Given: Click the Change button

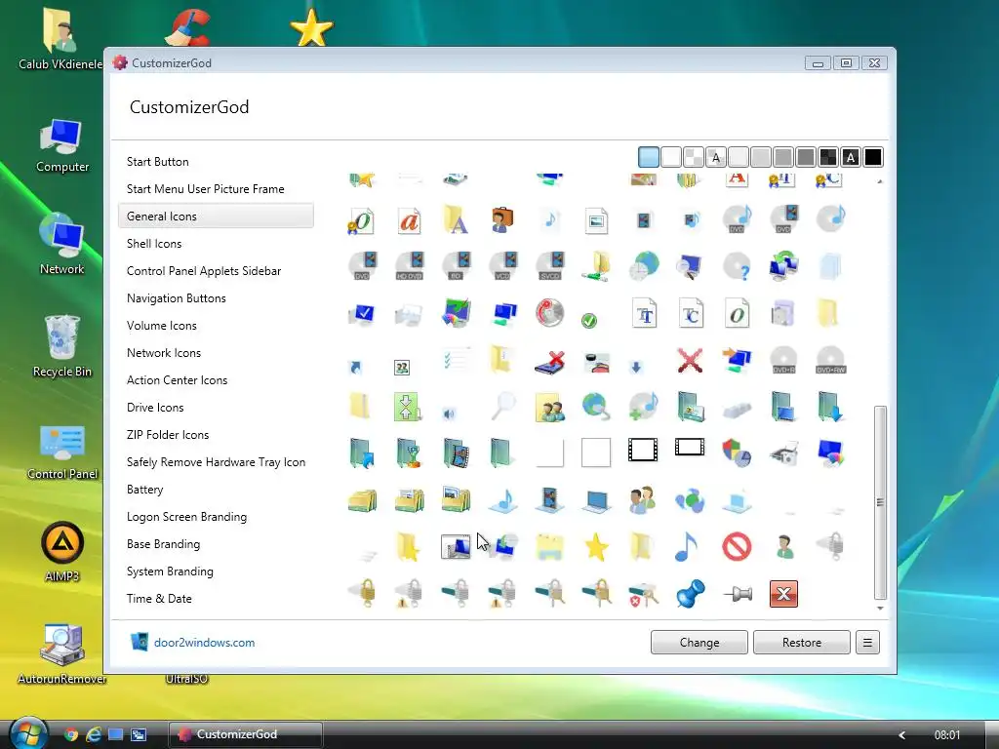Looking at the screenshot, I should click(699, 643).
